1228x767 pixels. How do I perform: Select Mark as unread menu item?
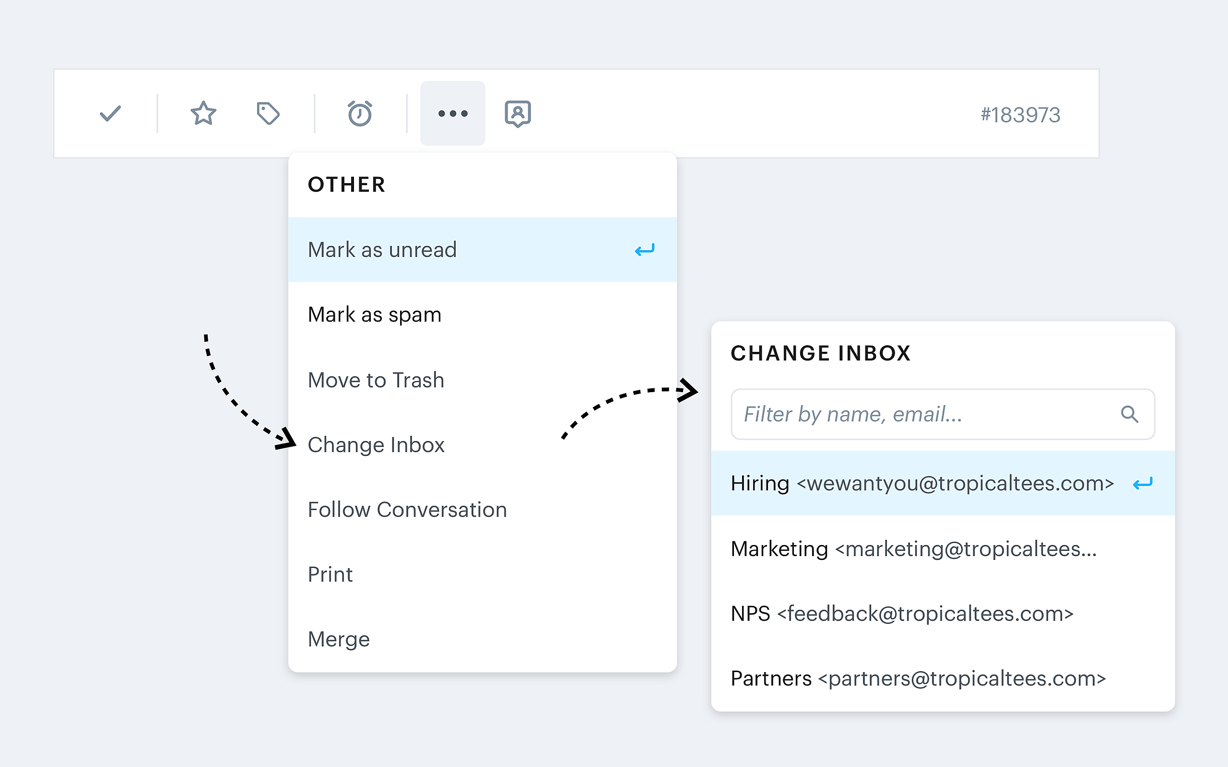(482, 250)
